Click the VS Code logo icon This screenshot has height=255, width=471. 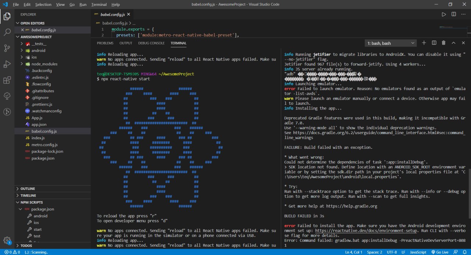click(x=5, y=4)
